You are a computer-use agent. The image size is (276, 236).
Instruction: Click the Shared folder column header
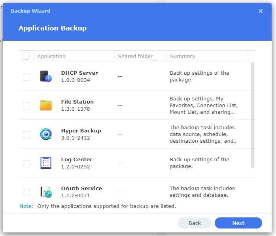(140, 56)
